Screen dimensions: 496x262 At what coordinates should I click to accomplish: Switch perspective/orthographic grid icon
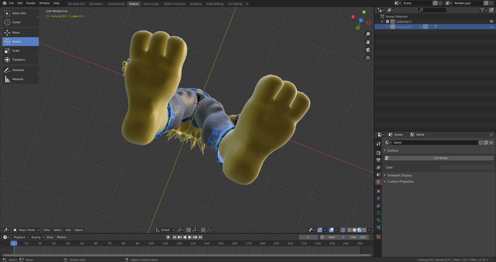tap(368, 58)
